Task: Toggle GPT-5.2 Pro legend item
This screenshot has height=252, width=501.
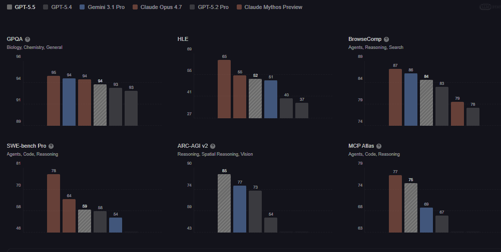Action: 209,7
